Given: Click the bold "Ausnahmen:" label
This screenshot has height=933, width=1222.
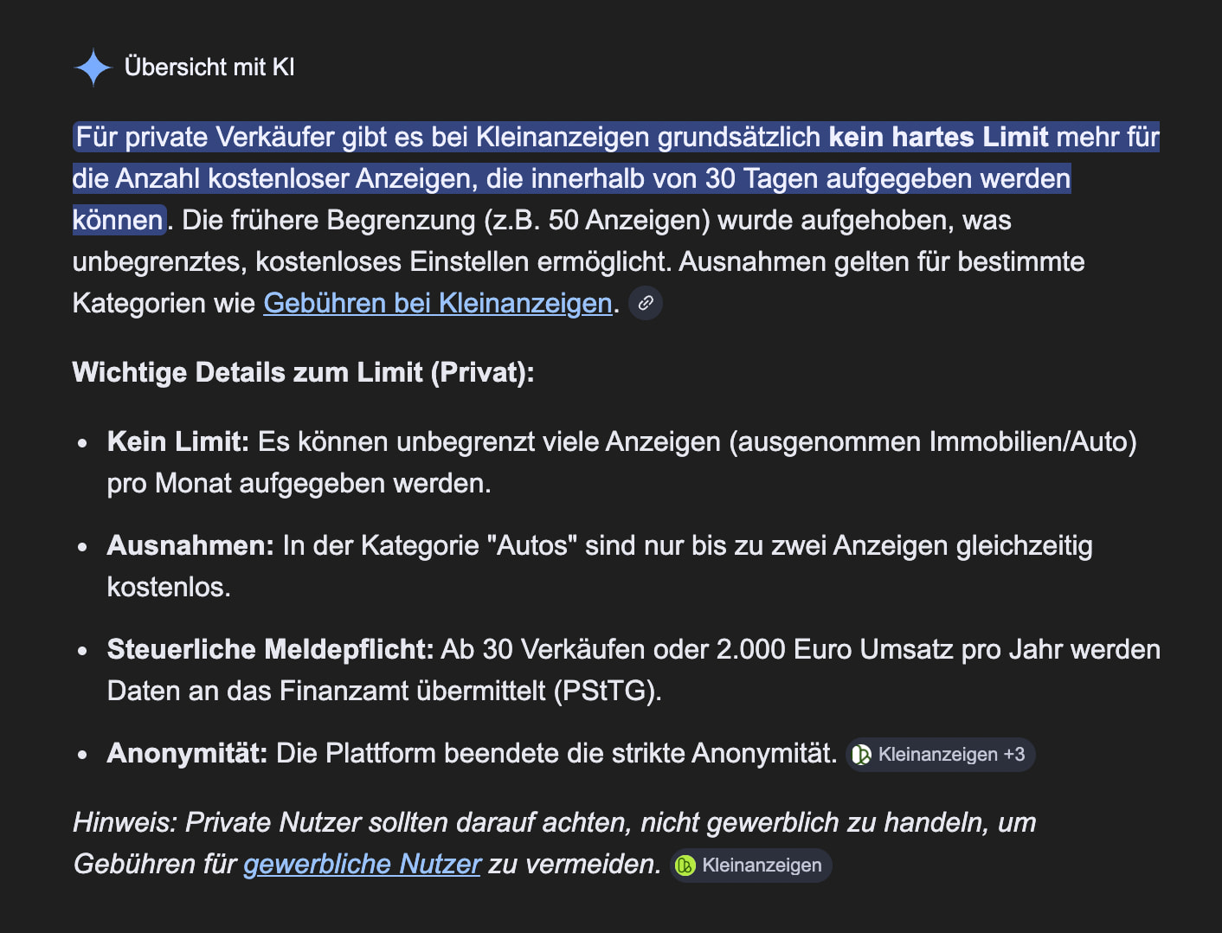Looking at the screenshot, I should [x=190, y=545].
